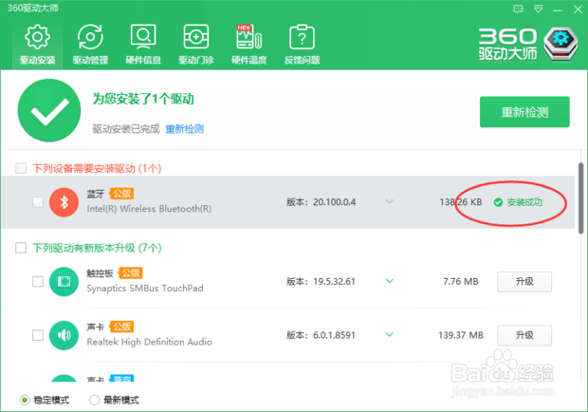The width and height of the screenshot is (588, 412).
Task: Click the 驱动安装已完成 status text
Action: (126, 129)
